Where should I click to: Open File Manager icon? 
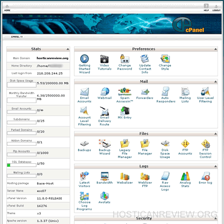(145, 143)
